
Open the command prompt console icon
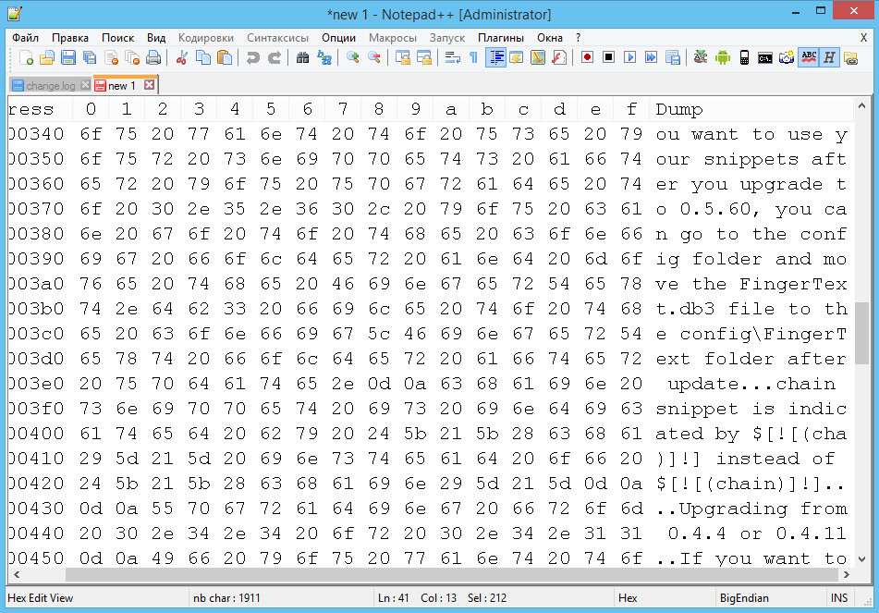tap(765, 57)
